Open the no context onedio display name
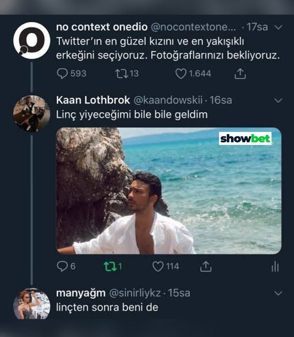This screenshot has width=294, height=337. click(102, 27)
